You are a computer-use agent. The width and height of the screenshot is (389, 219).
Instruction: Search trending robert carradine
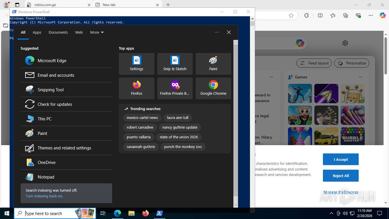click(140, 127)
